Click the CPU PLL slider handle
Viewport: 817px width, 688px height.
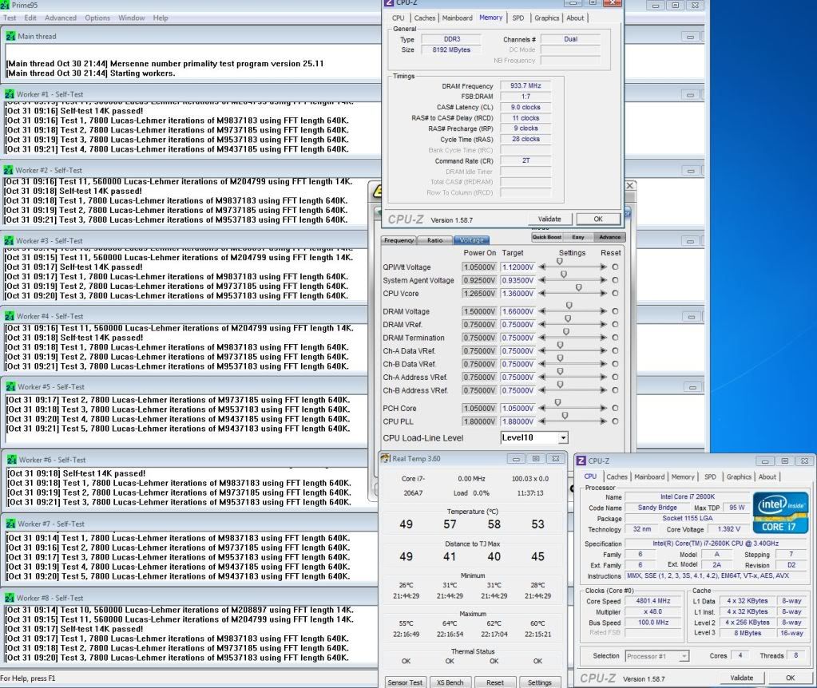pos(565,416)
